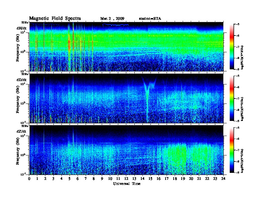Click hour 12 tick label on time axis

[x=126, y=179]
